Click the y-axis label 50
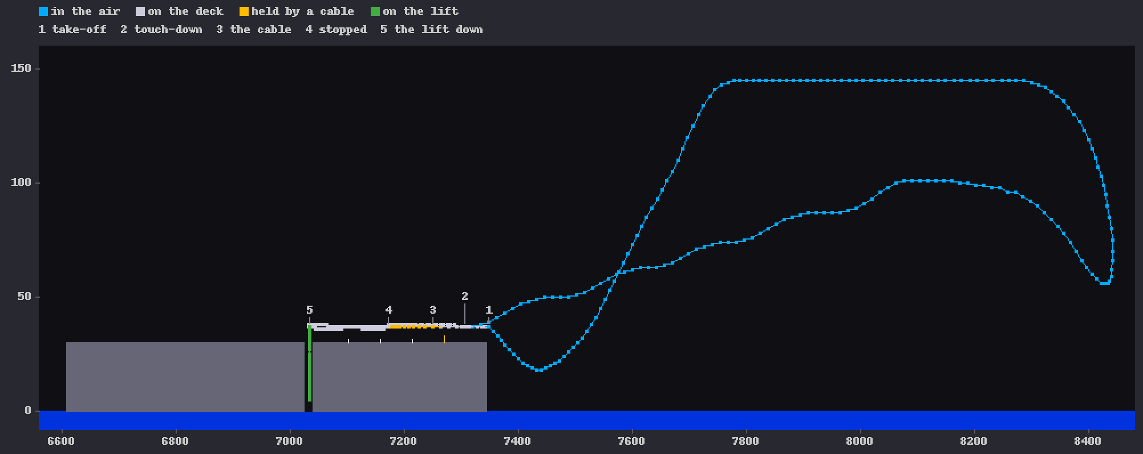 pos(25,297)
